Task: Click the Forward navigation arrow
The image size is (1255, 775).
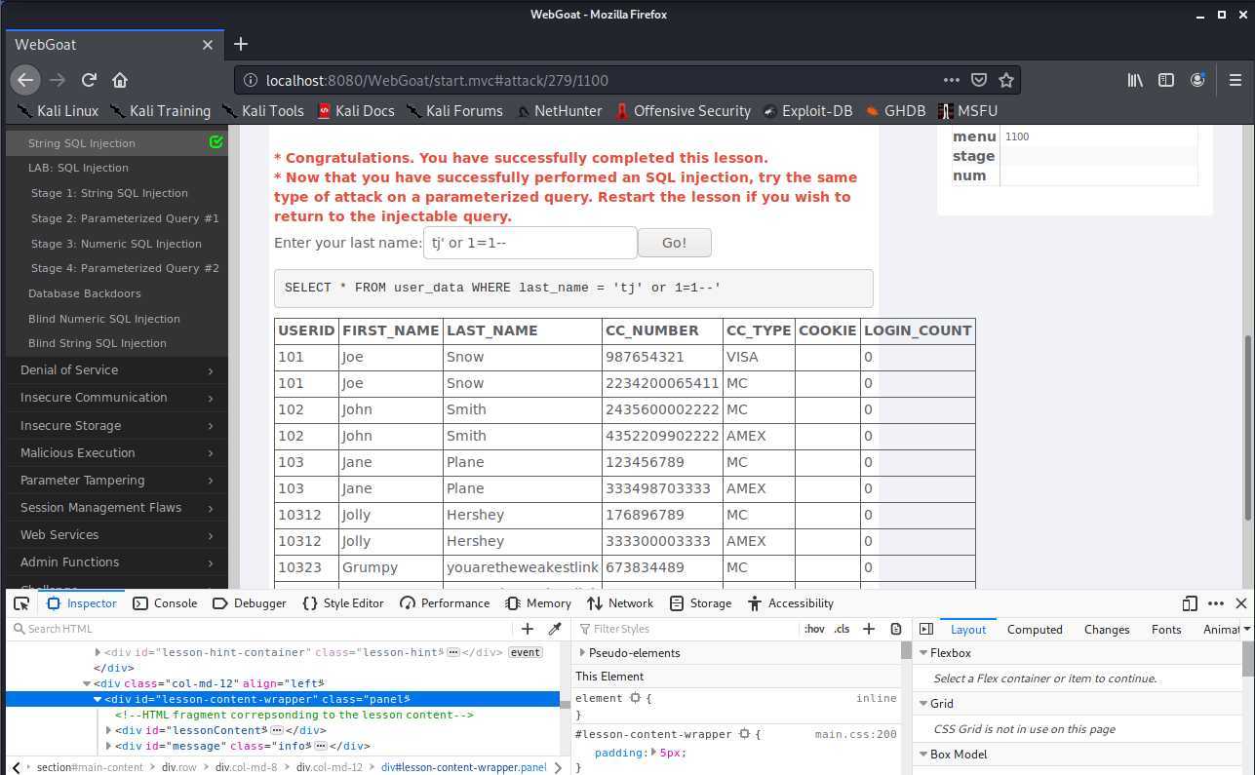Action: coord(58,80)
